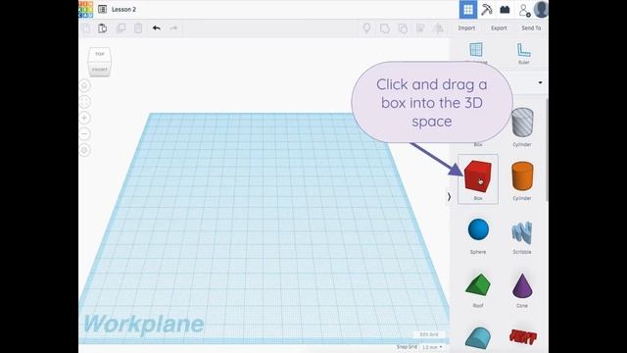Select the Ruler tool
Screen dimensions: 627x353
coord(524,53)
